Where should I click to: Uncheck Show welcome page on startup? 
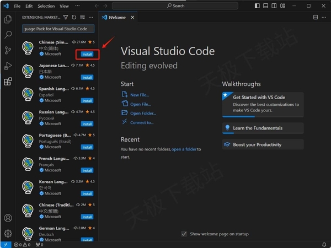point(184,234)
